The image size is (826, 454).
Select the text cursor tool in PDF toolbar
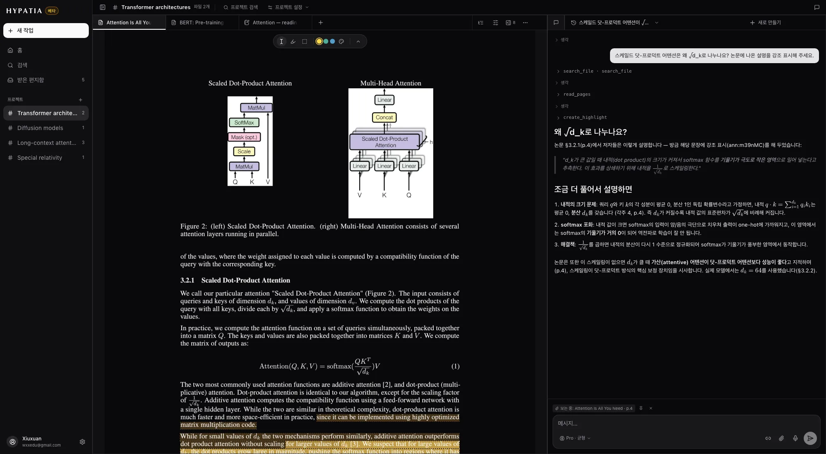tap(281, 41)
